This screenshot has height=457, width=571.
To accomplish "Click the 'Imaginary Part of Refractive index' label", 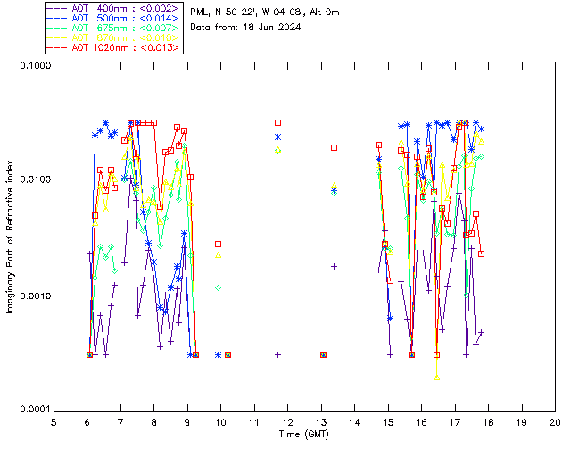I will pos(10,237).
